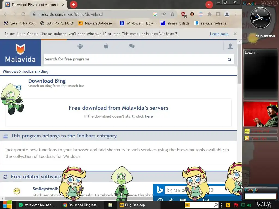Open the chat bubbles icon on Malavida
Viewport: 279px width, 209px height.
coord(132,46)
